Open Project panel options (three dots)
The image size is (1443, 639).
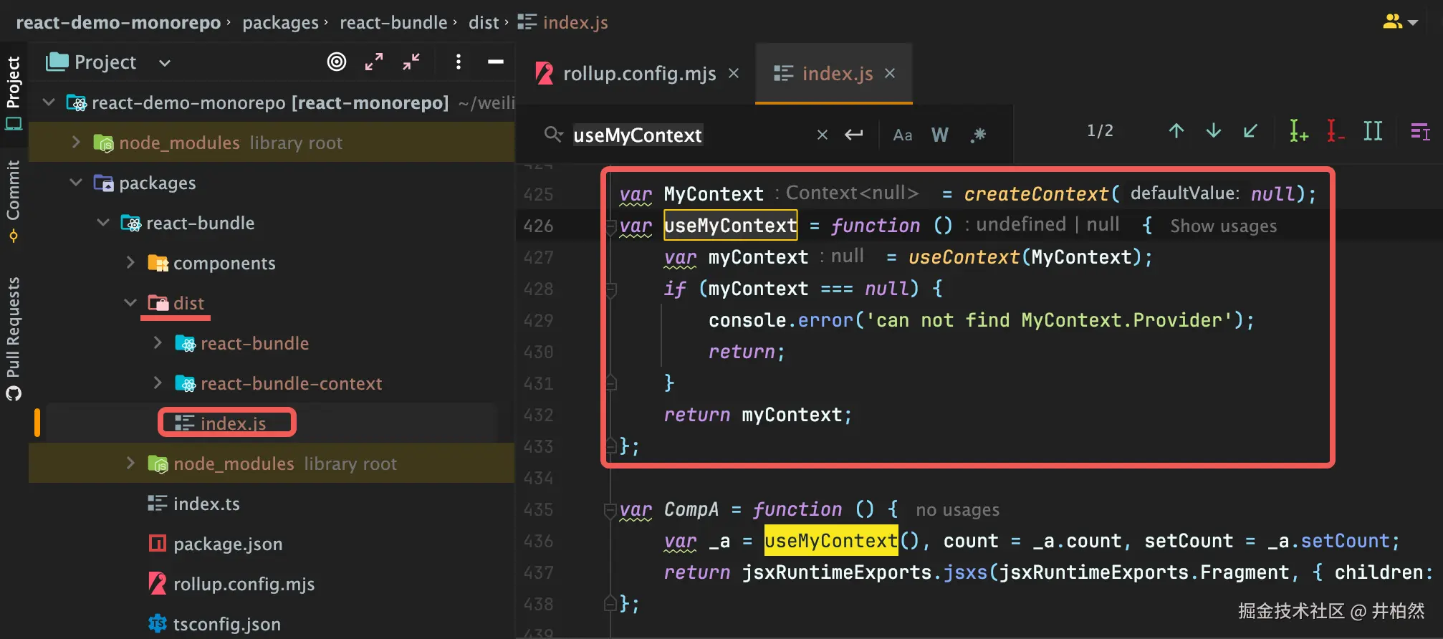click(459, 62)
